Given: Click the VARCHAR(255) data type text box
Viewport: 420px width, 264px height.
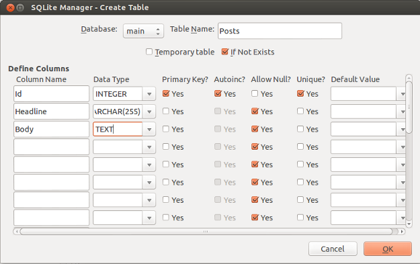Looking at the screenshot, I should [118, 112].
